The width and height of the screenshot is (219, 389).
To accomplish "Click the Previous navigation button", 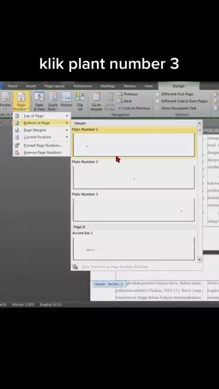I will (128, 94).
